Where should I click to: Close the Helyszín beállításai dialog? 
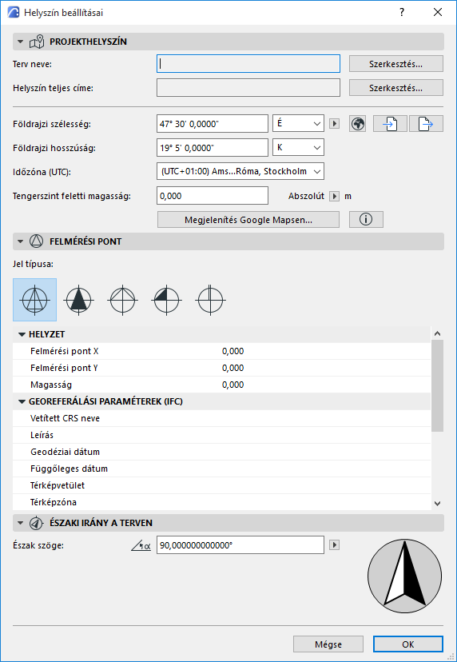tap(438, 13)
